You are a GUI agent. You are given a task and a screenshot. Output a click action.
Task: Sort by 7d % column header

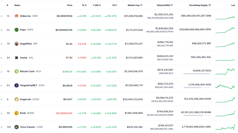(114, 5)
